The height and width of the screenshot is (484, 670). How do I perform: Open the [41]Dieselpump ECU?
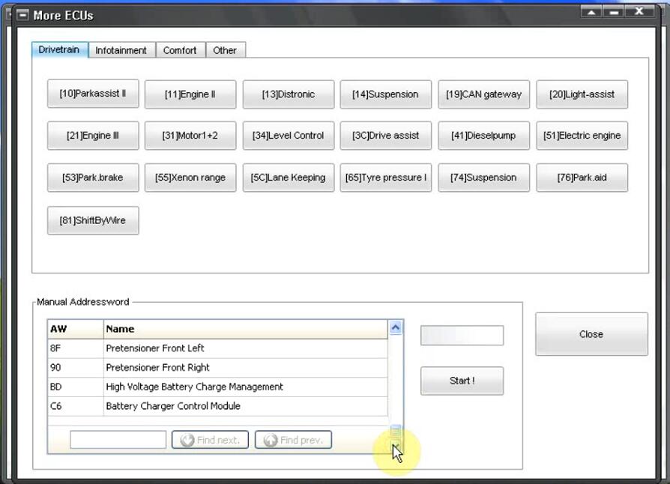[483, 136]
